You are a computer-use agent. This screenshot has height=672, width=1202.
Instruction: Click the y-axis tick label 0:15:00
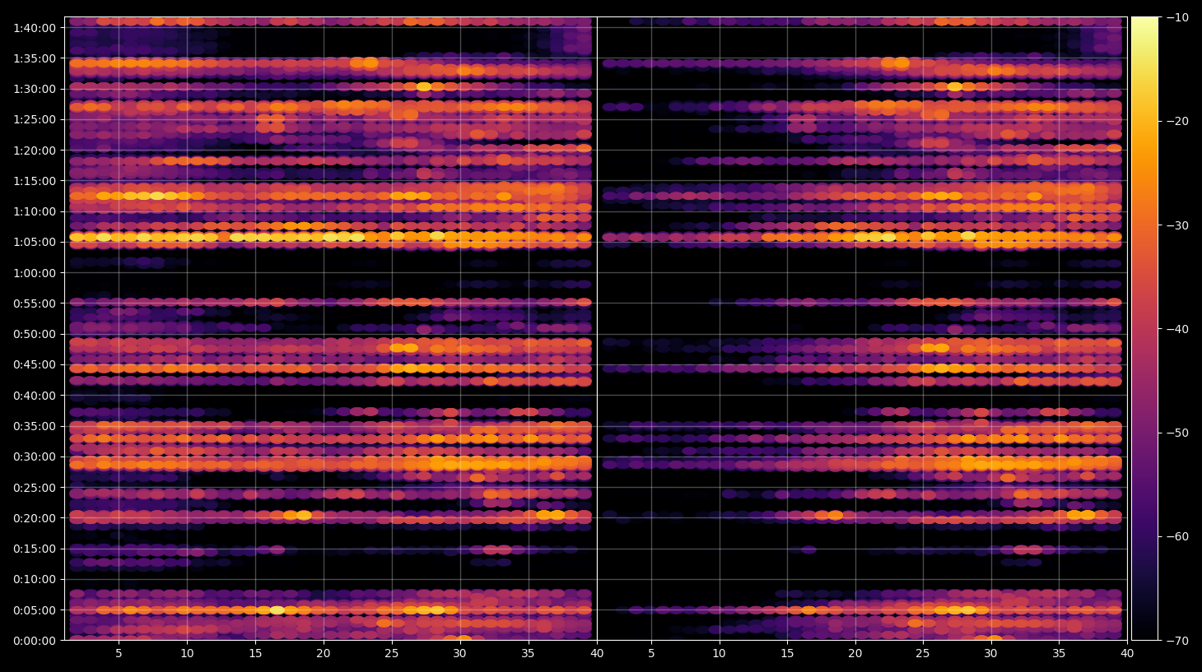click(x=35, y=549)
